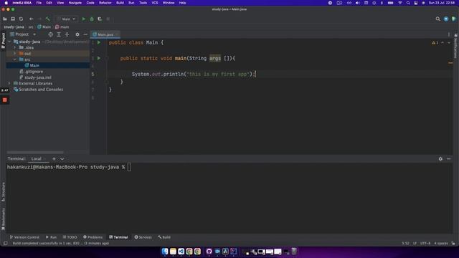Toggle Project tool window side tab
Viewport: 459px width, 258px height.
(3, 40)
